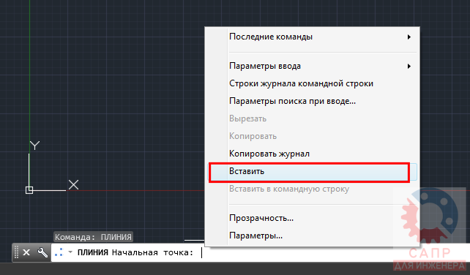Viewport: 470px width, 275px height.
Task: Open Прозрачность... settings
Action: coord(313,218)
